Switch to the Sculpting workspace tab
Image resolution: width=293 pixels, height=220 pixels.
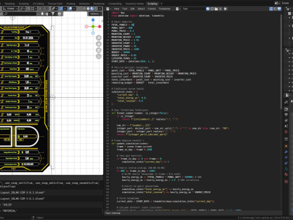point(24,4)
